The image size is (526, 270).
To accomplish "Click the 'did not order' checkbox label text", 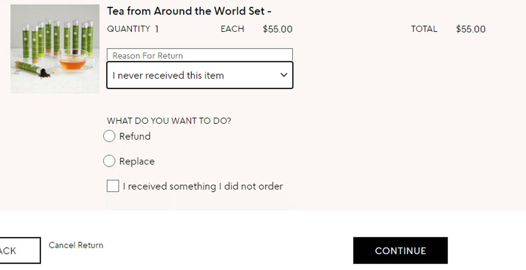I will pos(203,186).
